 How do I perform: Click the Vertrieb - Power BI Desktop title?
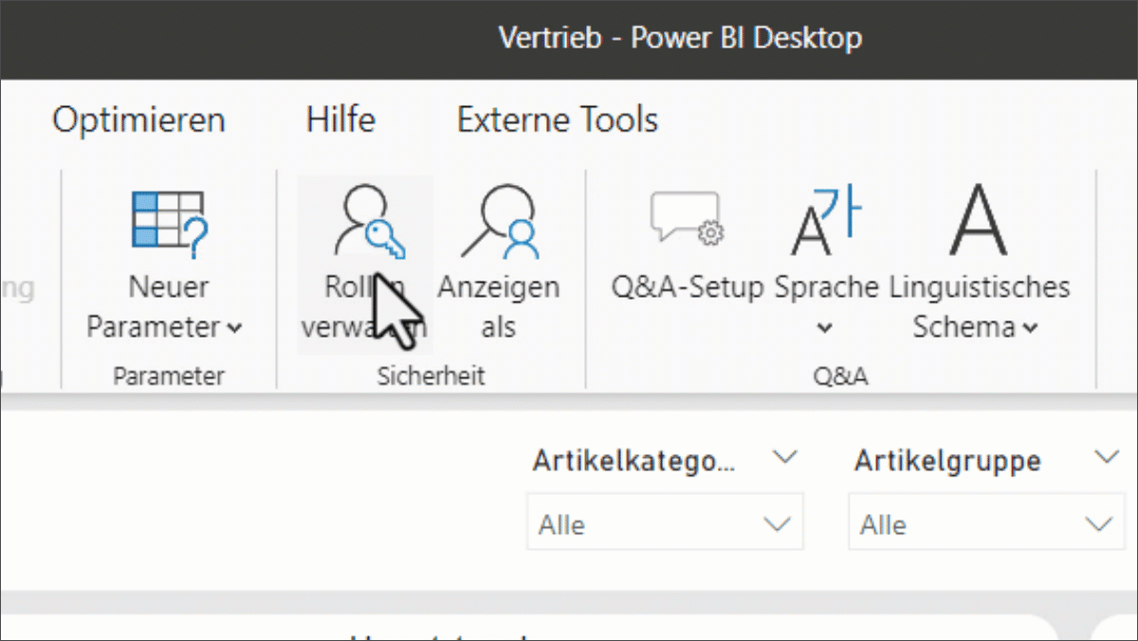(x=680, y=38)
